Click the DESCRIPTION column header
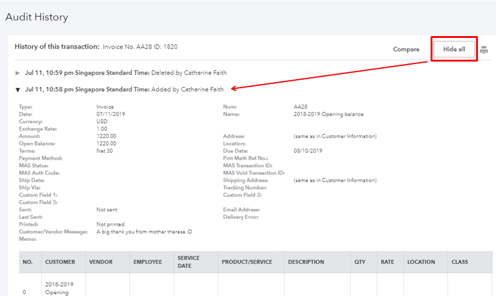The image size is (496, 296). pos(306,262)
